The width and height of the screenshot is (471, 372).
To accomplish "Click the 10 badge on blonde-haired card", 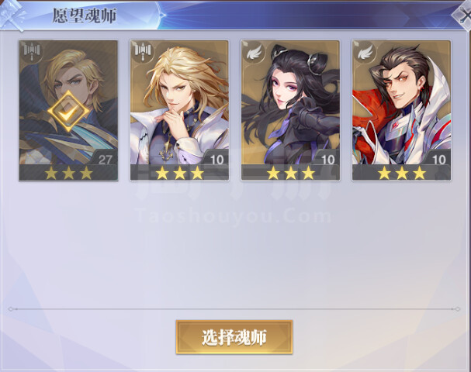I will [216, 160].
